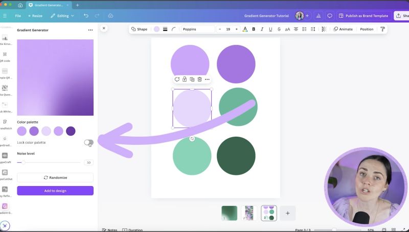This screenshot has width=409, height=232.
Task: Click the noise level value field
Action: (x=88, y=162)
